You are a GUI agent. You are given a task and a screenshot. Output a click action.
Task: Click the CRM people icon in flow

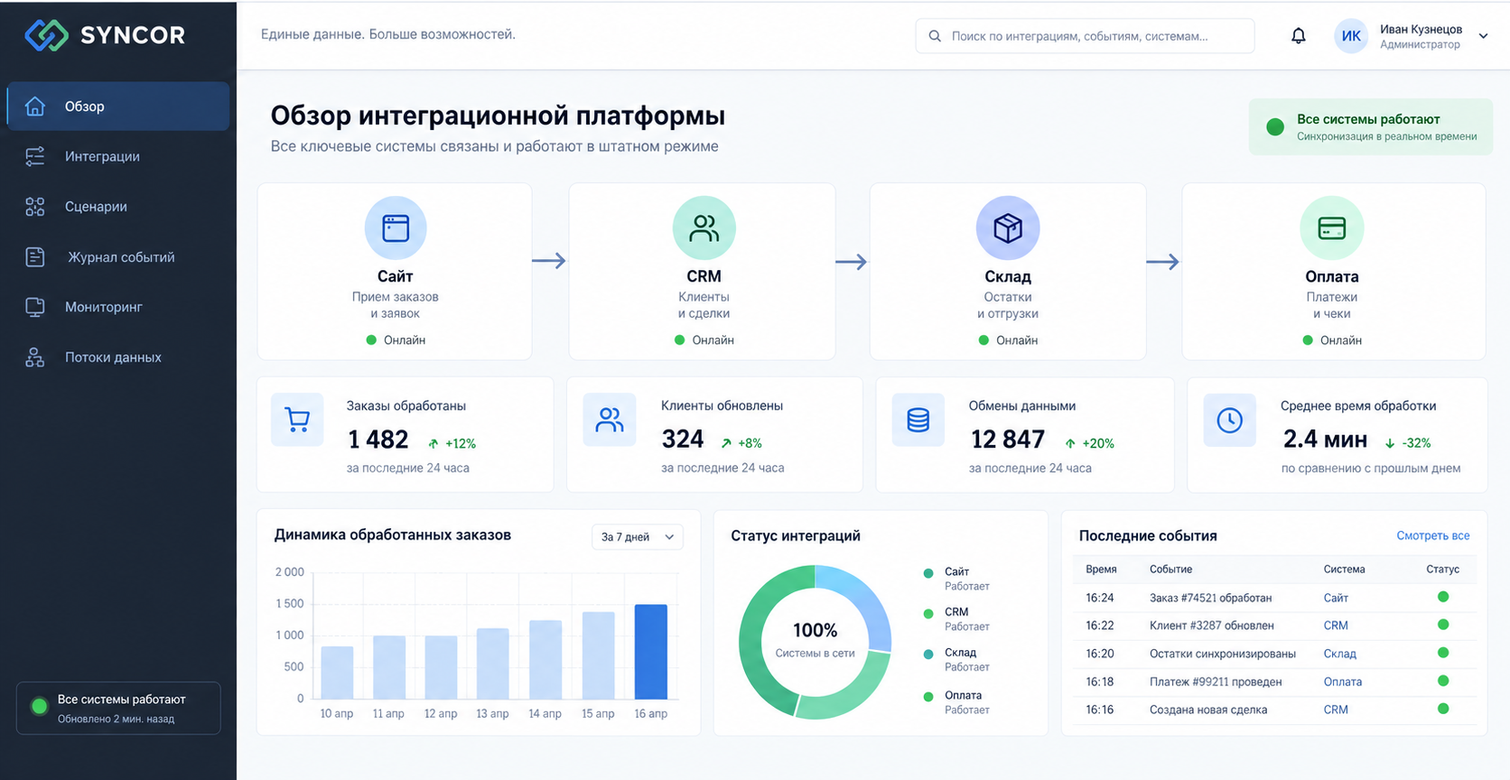704,227
